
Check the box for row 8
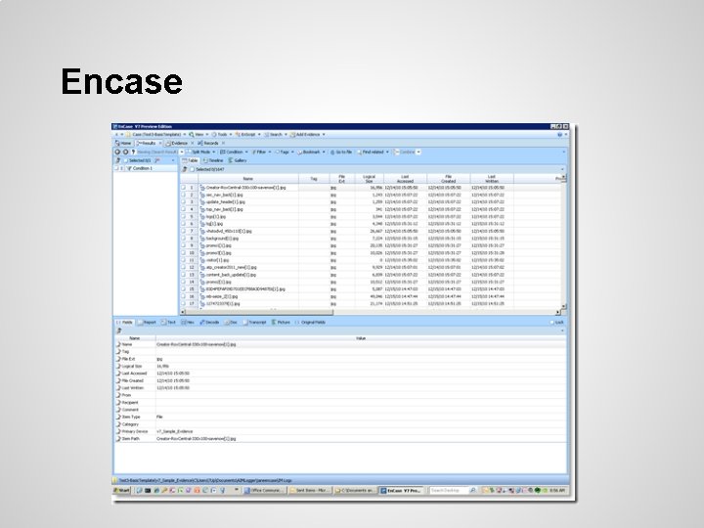[x=183, y=239]
